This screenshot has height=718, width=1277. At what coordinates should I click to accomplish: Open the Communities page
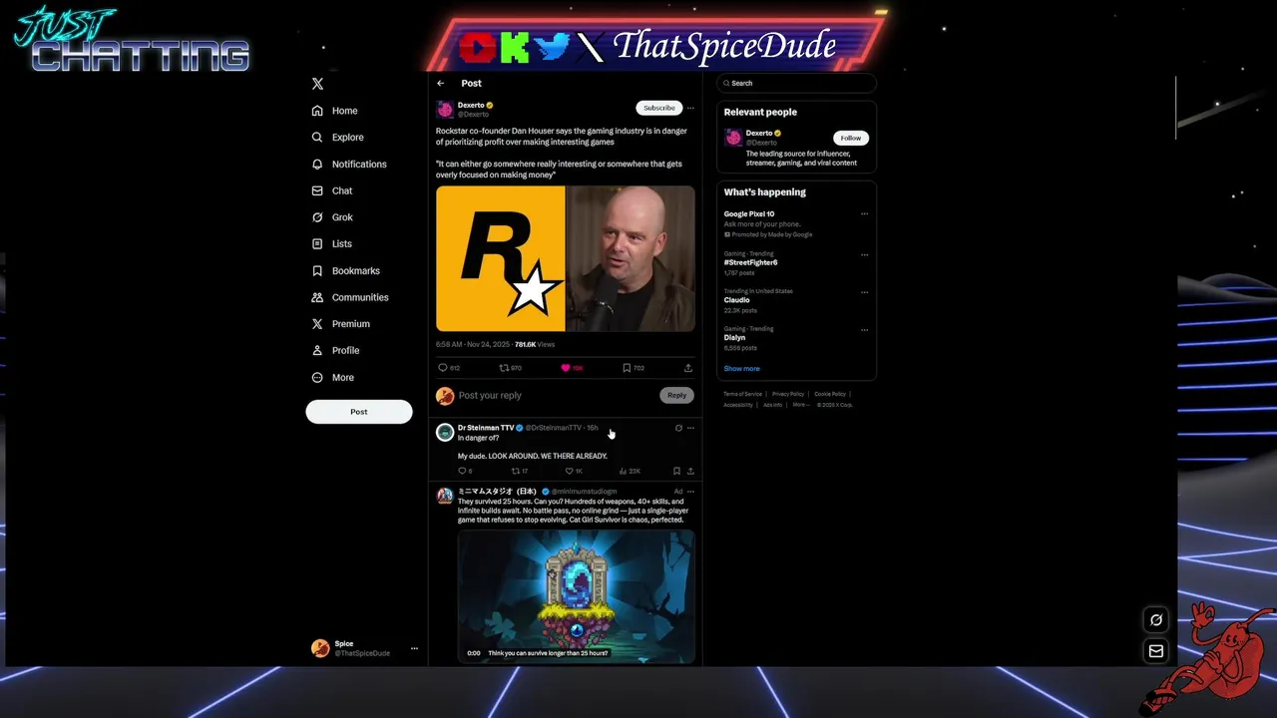(349, 297)
